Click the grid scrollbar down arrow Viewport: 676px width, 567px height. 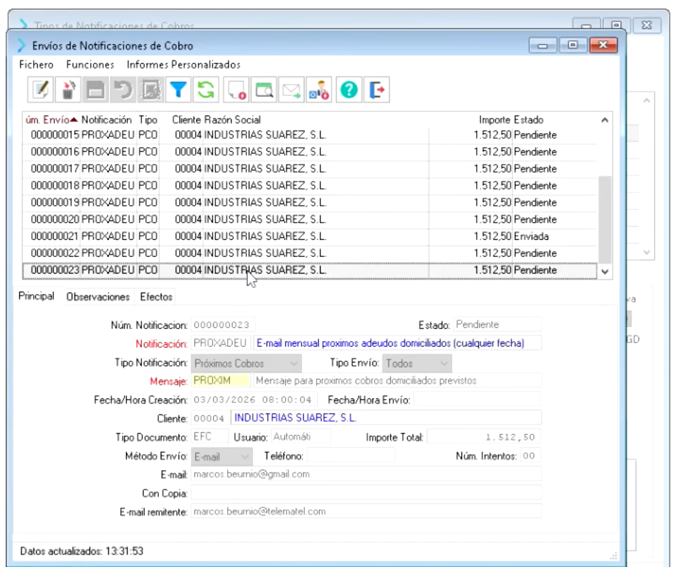(x=605, y=272)
